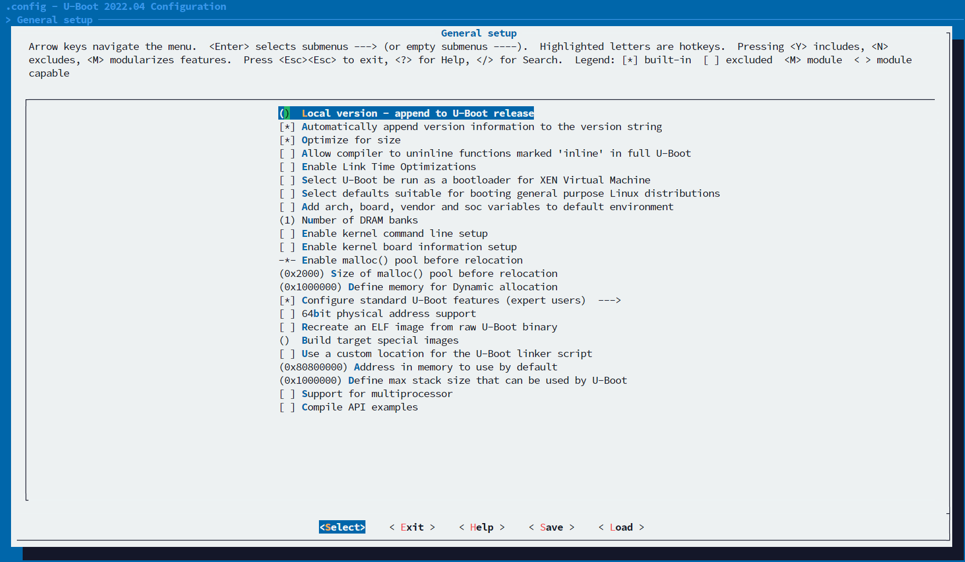The width and height of the screenshot is (965, 562).
Task: Click the Help button
Action: pyautogui.click(x=482, y=527)
